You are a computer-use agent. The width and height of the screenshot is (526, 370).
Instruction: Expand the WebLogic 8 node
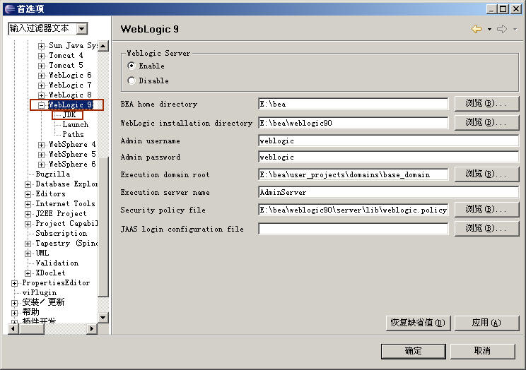coord(41,95)
